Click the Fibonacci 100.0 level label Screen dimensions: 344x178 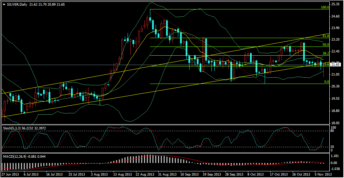(325, 7)
